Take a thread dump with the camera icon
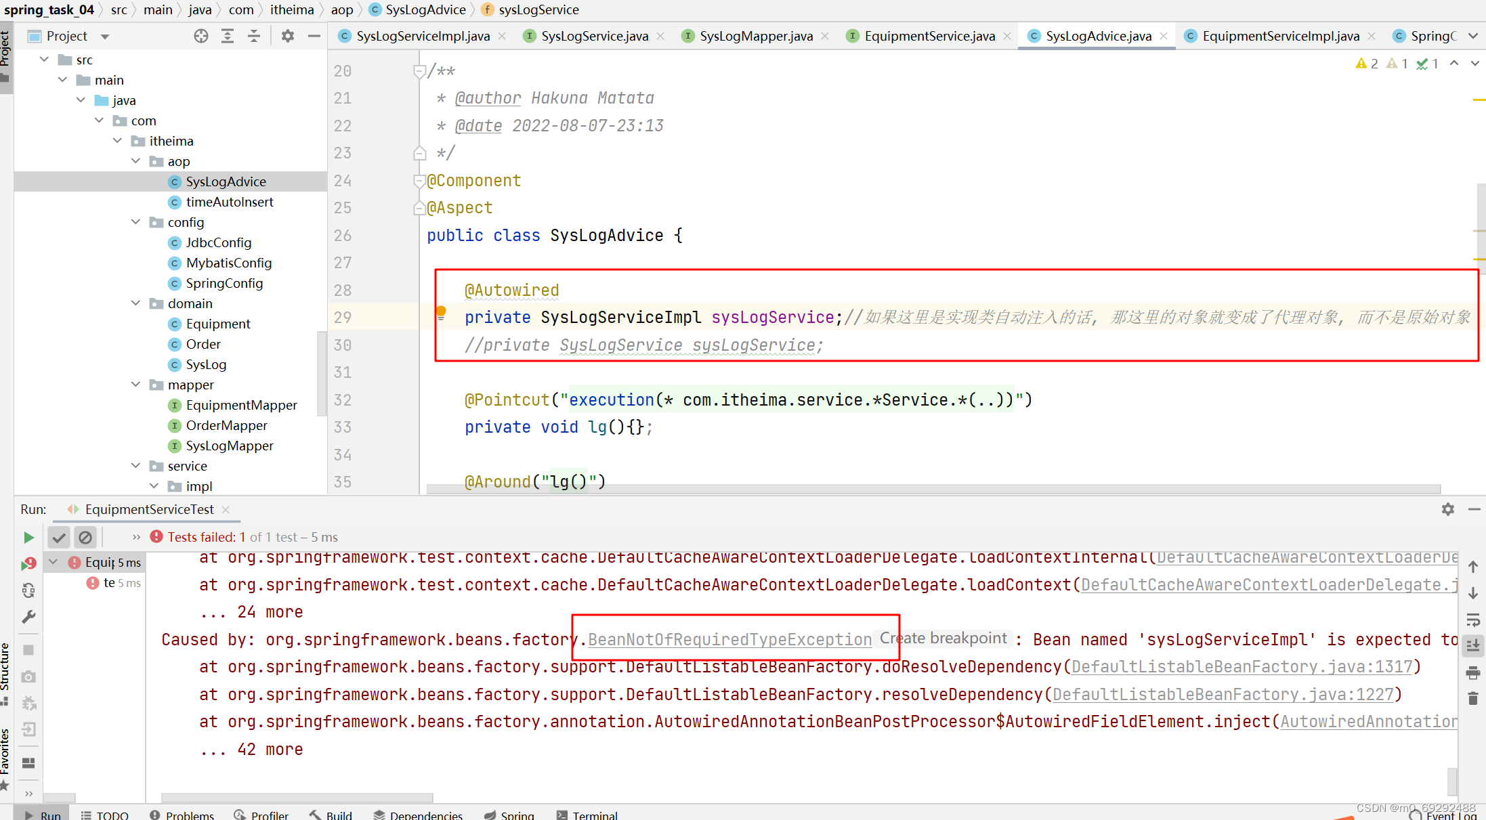 click(x=28, y=676)
